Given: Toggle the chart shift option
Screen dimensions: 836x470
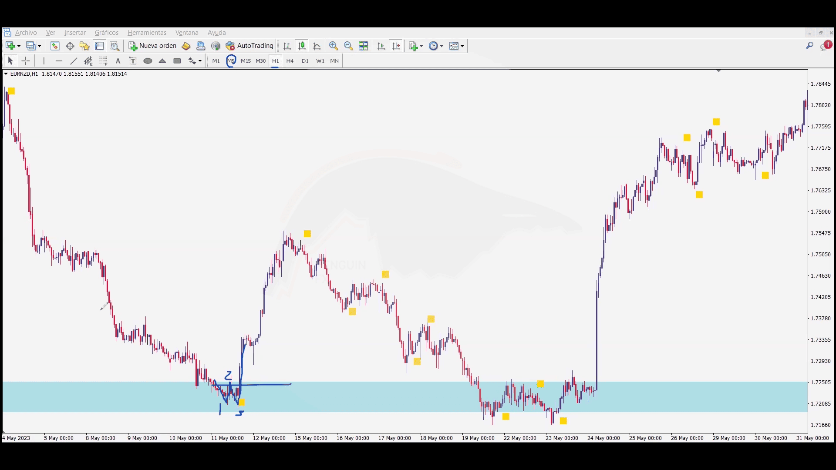Looking at the screenshot, I should 396,46.
